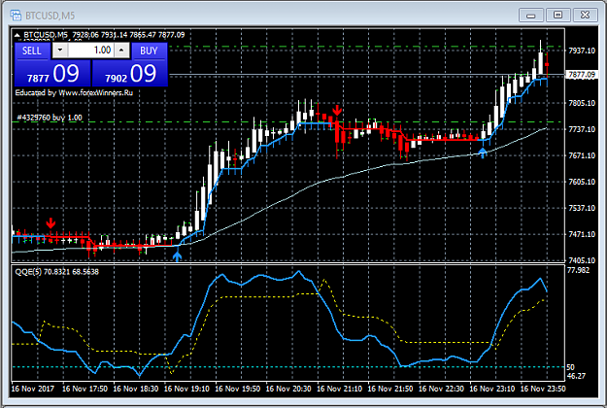Click the 16 Nov 23:50 time label
607x408 pixels.
[543, 389]
